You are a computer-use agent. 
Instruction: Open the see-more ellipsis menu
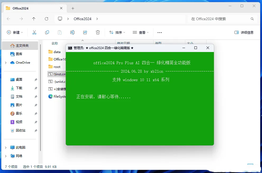(159, 32)
